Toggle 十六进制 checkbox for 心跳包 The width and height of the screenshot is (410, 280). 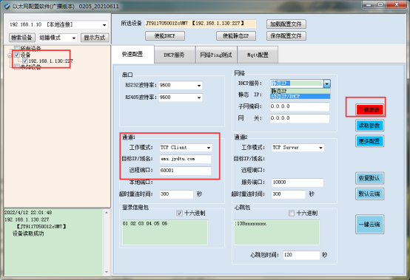tap(292, 214)
